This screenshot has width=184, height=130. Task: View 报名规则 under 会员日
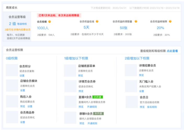[x=152, y=107]
